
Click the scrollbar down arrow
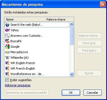[x=72, y=74]
